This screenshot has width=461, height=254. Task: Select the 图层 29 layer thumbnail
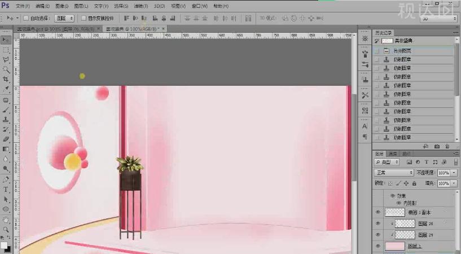point(405,234)
